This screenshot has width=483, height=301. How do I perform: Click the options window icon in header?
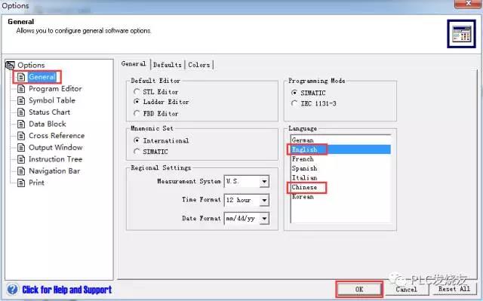(x=461, y=34)
